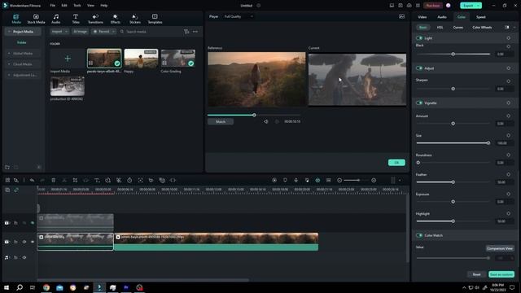Toggle the Adjust section switch
The height and width of the screenshot is (293, 521).
[x=419, y=68]
